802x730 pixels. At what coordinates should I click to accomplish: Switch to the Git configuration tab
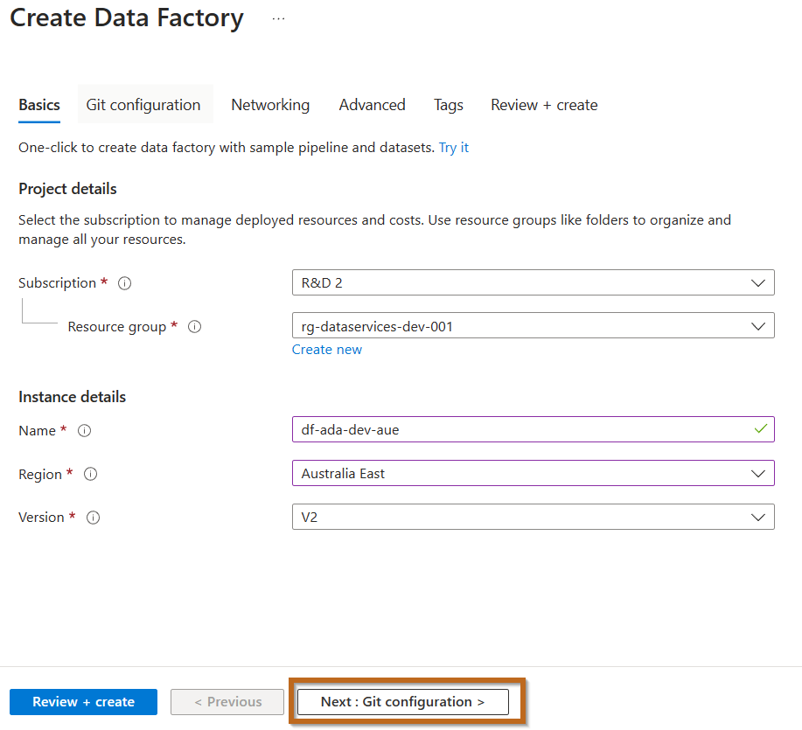(143, 105)
